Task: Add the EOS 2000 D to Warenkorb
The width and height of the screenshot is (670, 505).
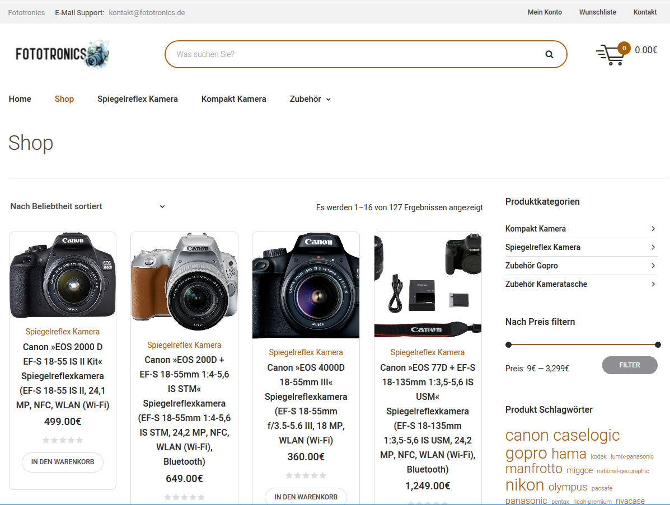Action: coord(63,462)
